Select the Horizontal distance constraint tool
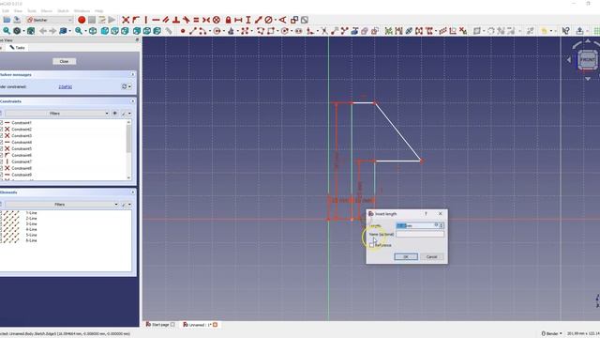The width and height of the screenshot is (600, 338). click(238, 20)
